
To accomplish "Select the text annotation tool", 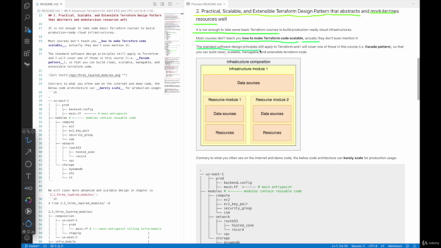I will coord(28,176).
